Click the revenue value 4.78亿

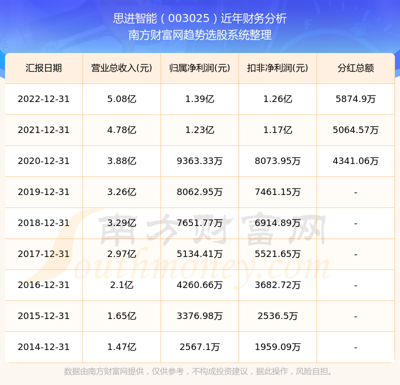point(121,130)
